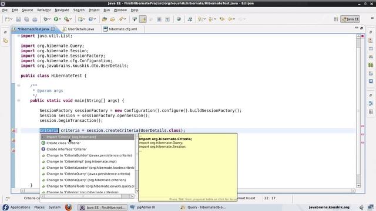This screenshot has width=376, height=211.
Task: Click the Open Task folder icon
Action: coord(112,19)
